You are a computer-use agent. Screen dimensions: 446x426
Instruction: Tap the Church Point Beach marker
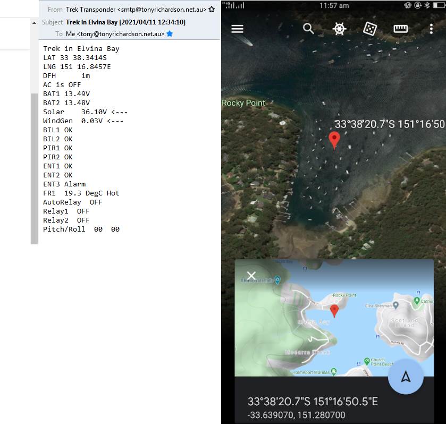[367, 361]
